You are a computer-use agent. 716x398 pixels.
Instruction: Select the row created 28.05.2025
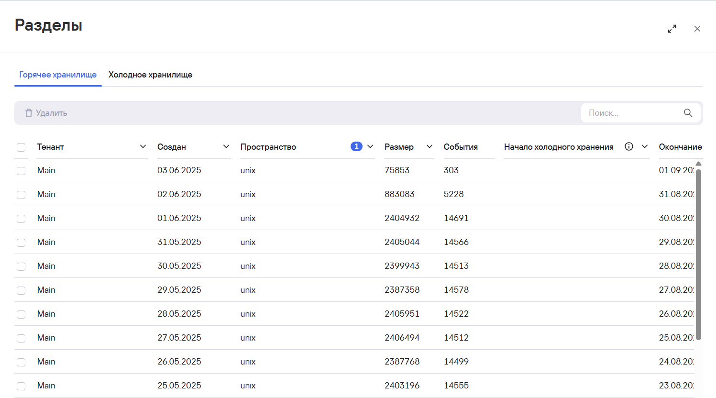[21, 314]
